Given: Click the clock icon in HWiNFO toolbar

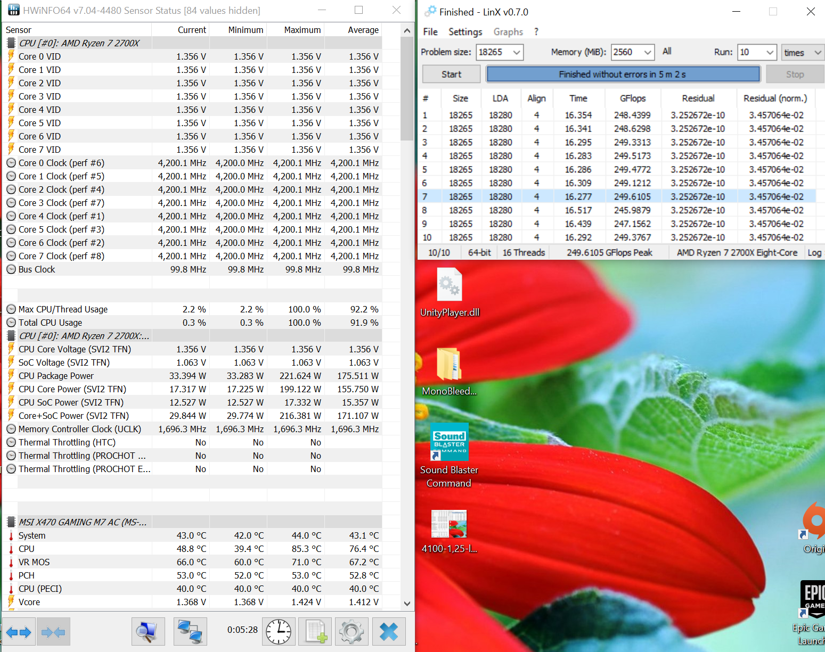Looking at the screenshot, I should click(x=279, y=632).
